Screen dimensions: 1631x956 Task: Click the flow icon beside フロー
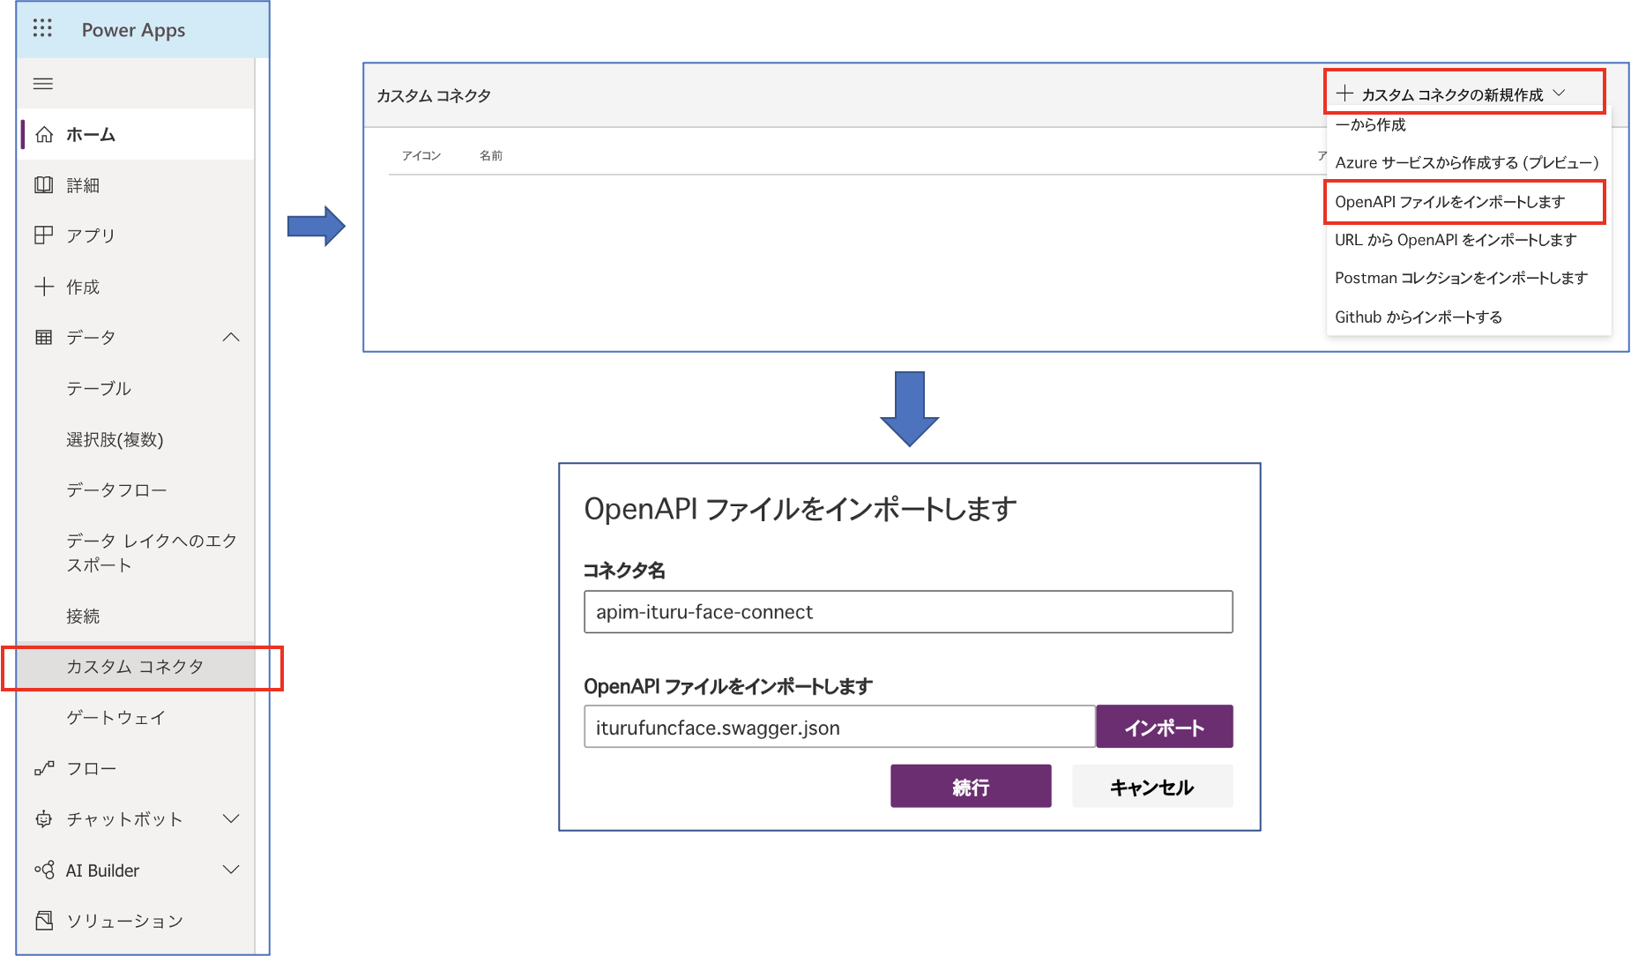pyautogui.click(x=44, y=768)
